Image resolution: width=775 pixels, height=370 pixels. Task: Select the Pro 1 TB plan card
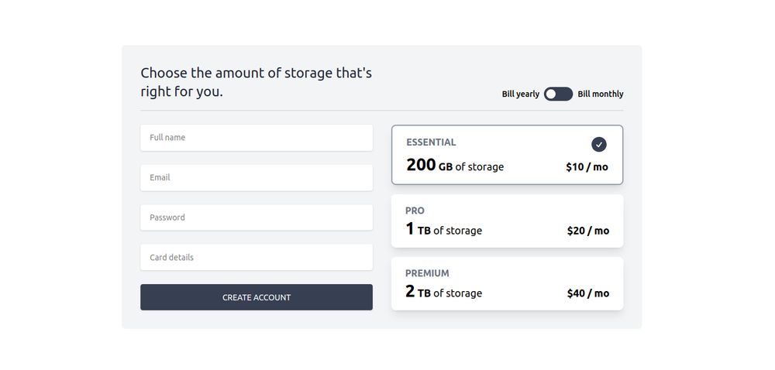[507, 221]
